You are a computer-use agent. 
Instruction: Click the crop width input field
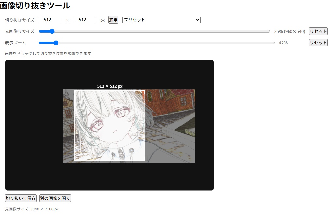pyautogui.click(x=50, y=20)
